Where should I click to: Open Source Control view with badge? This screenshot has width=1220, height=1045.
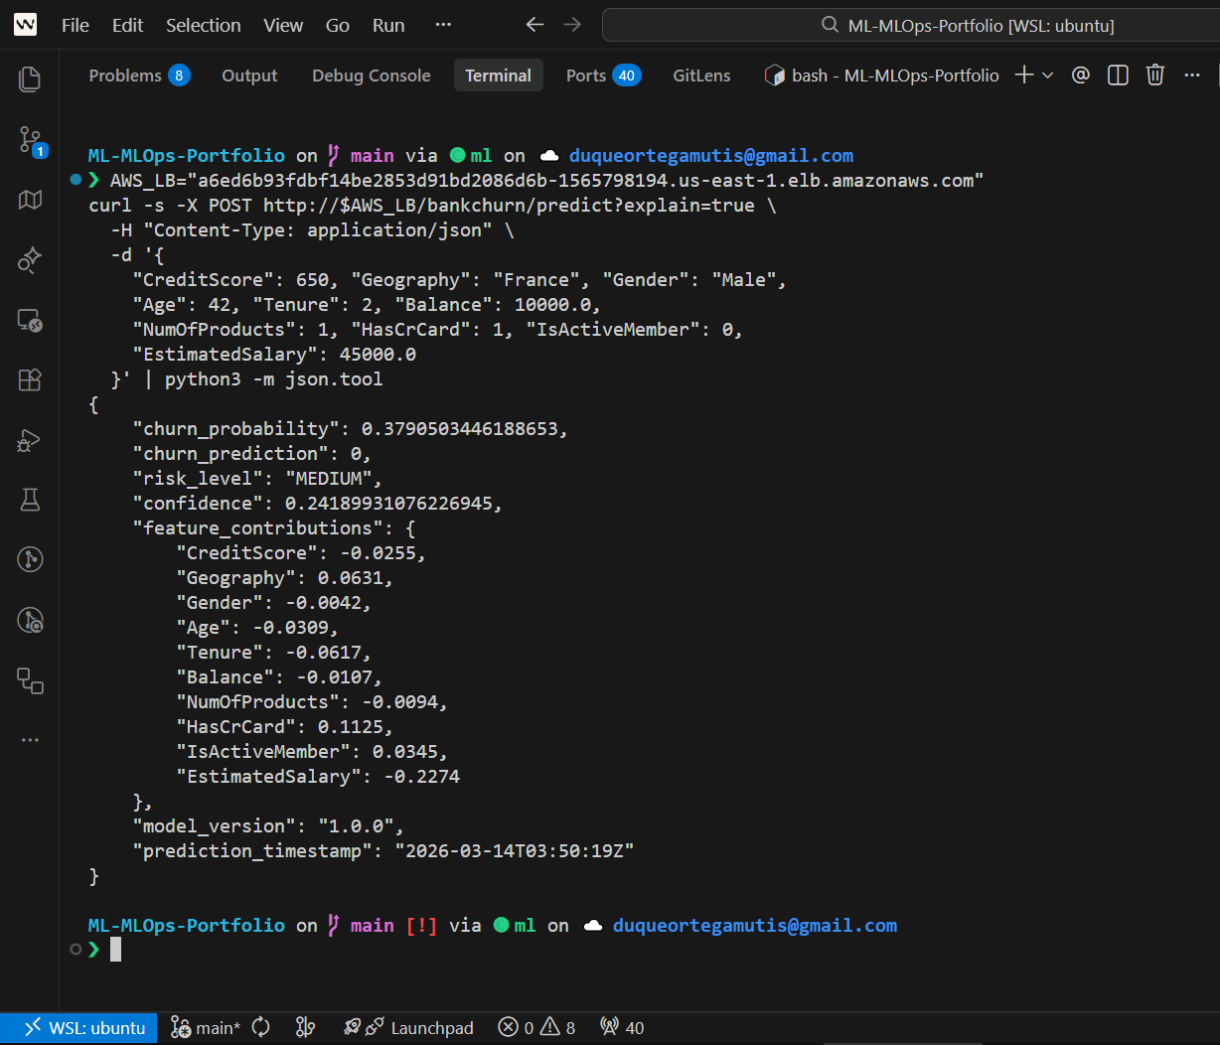30,140
